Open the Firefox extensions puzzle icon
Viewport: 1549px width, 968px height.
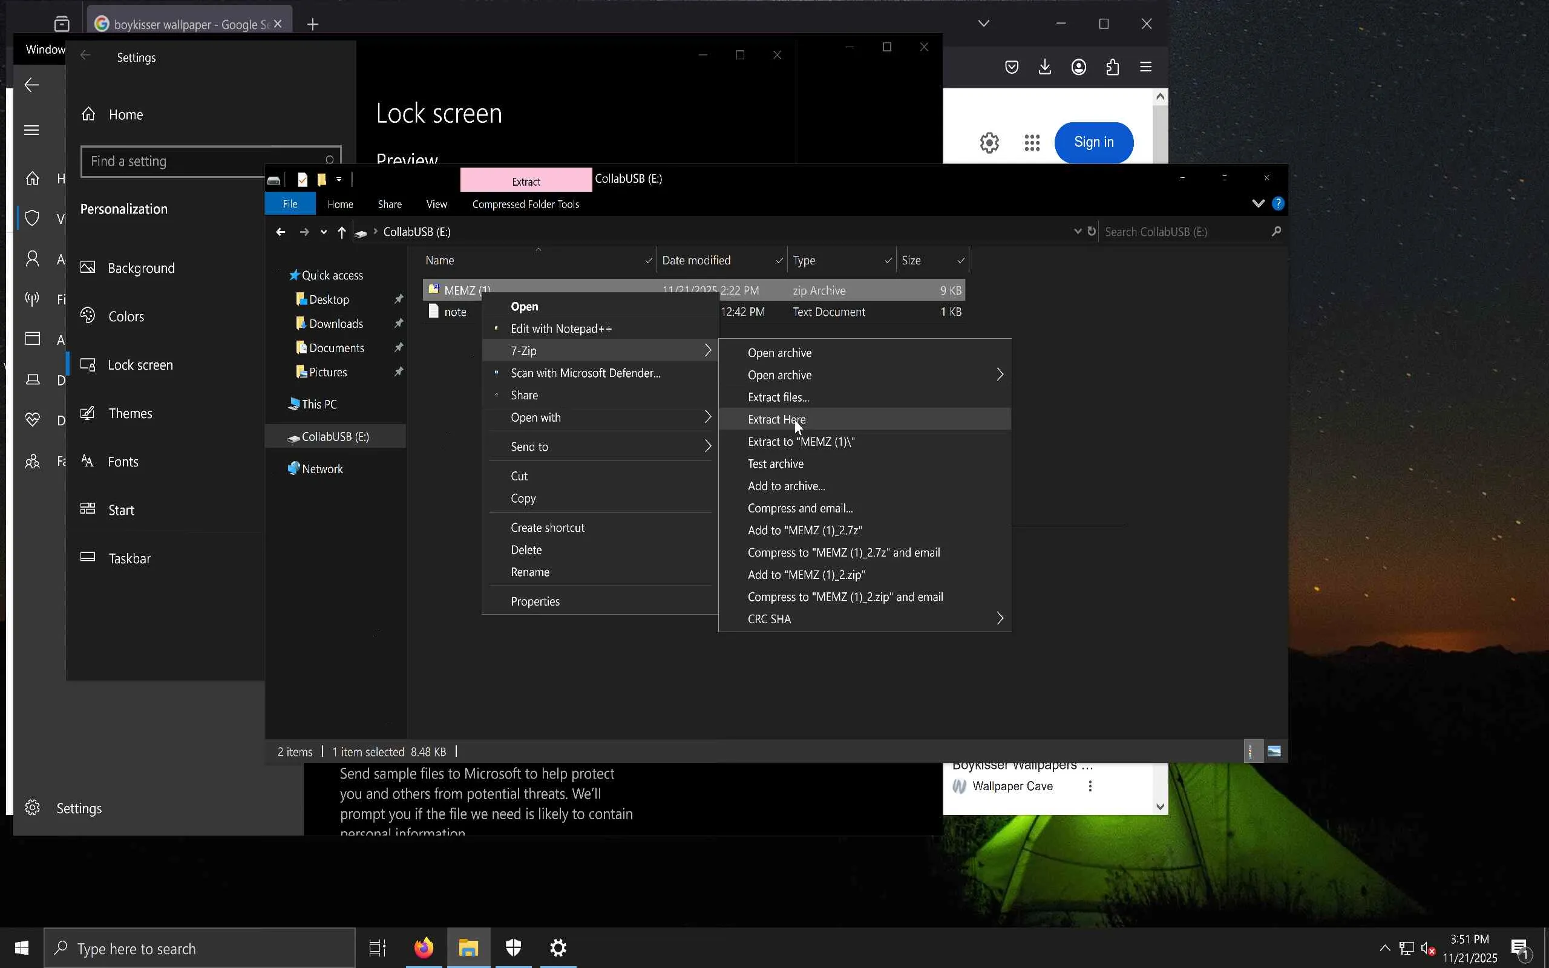pyautogui.click(x=1113, y=67)
